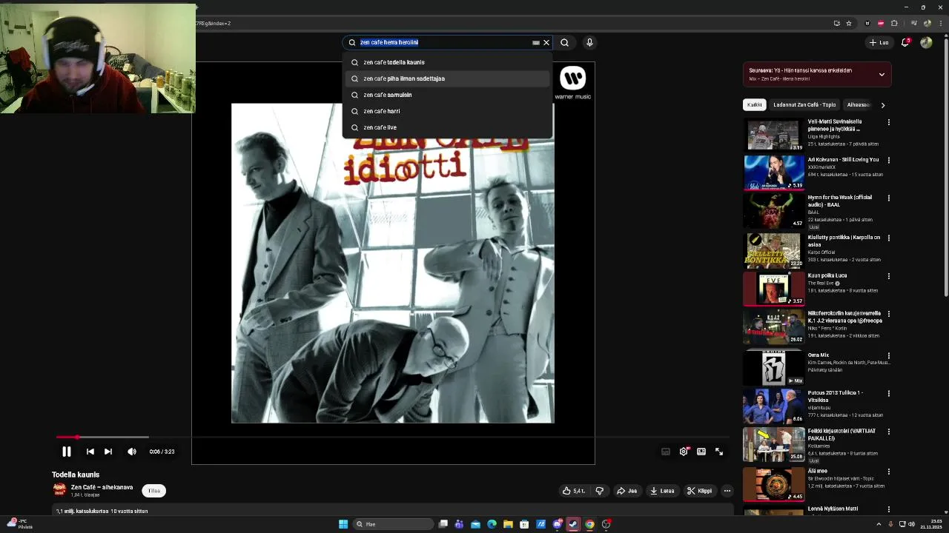Image resolution: width=949 pixels, height=533 pixels.
Task: Select the Aiheeseen liittyvät chip
Action: point(859,105)
